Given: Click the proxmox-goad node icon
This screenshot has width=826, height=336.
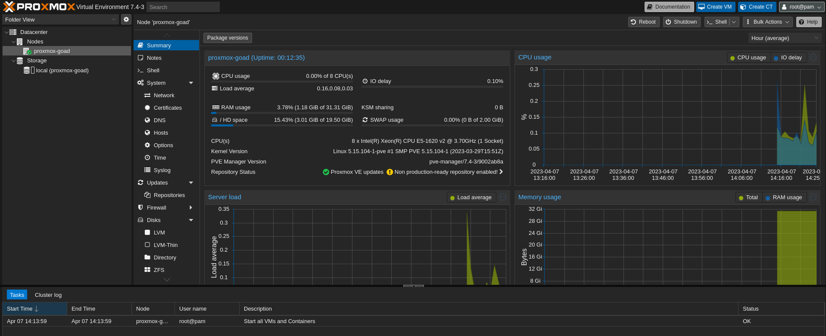Looking at the screenshot, I should 27,51.
